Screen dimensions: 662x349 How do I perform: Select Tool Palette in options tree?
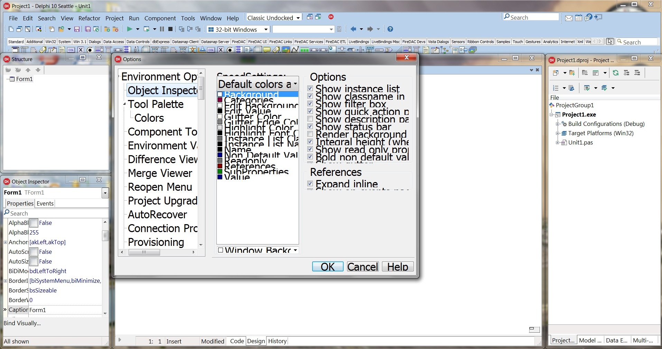156,104
